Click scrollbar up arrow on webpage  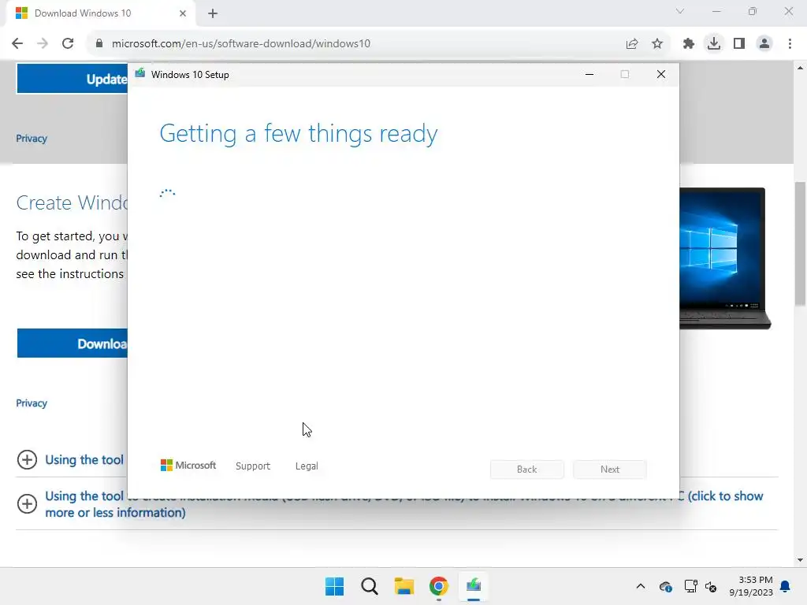tap(801, 68)
